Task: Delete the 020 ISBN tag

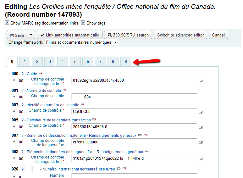Action: pyautogui.click(x=124, y=169)
